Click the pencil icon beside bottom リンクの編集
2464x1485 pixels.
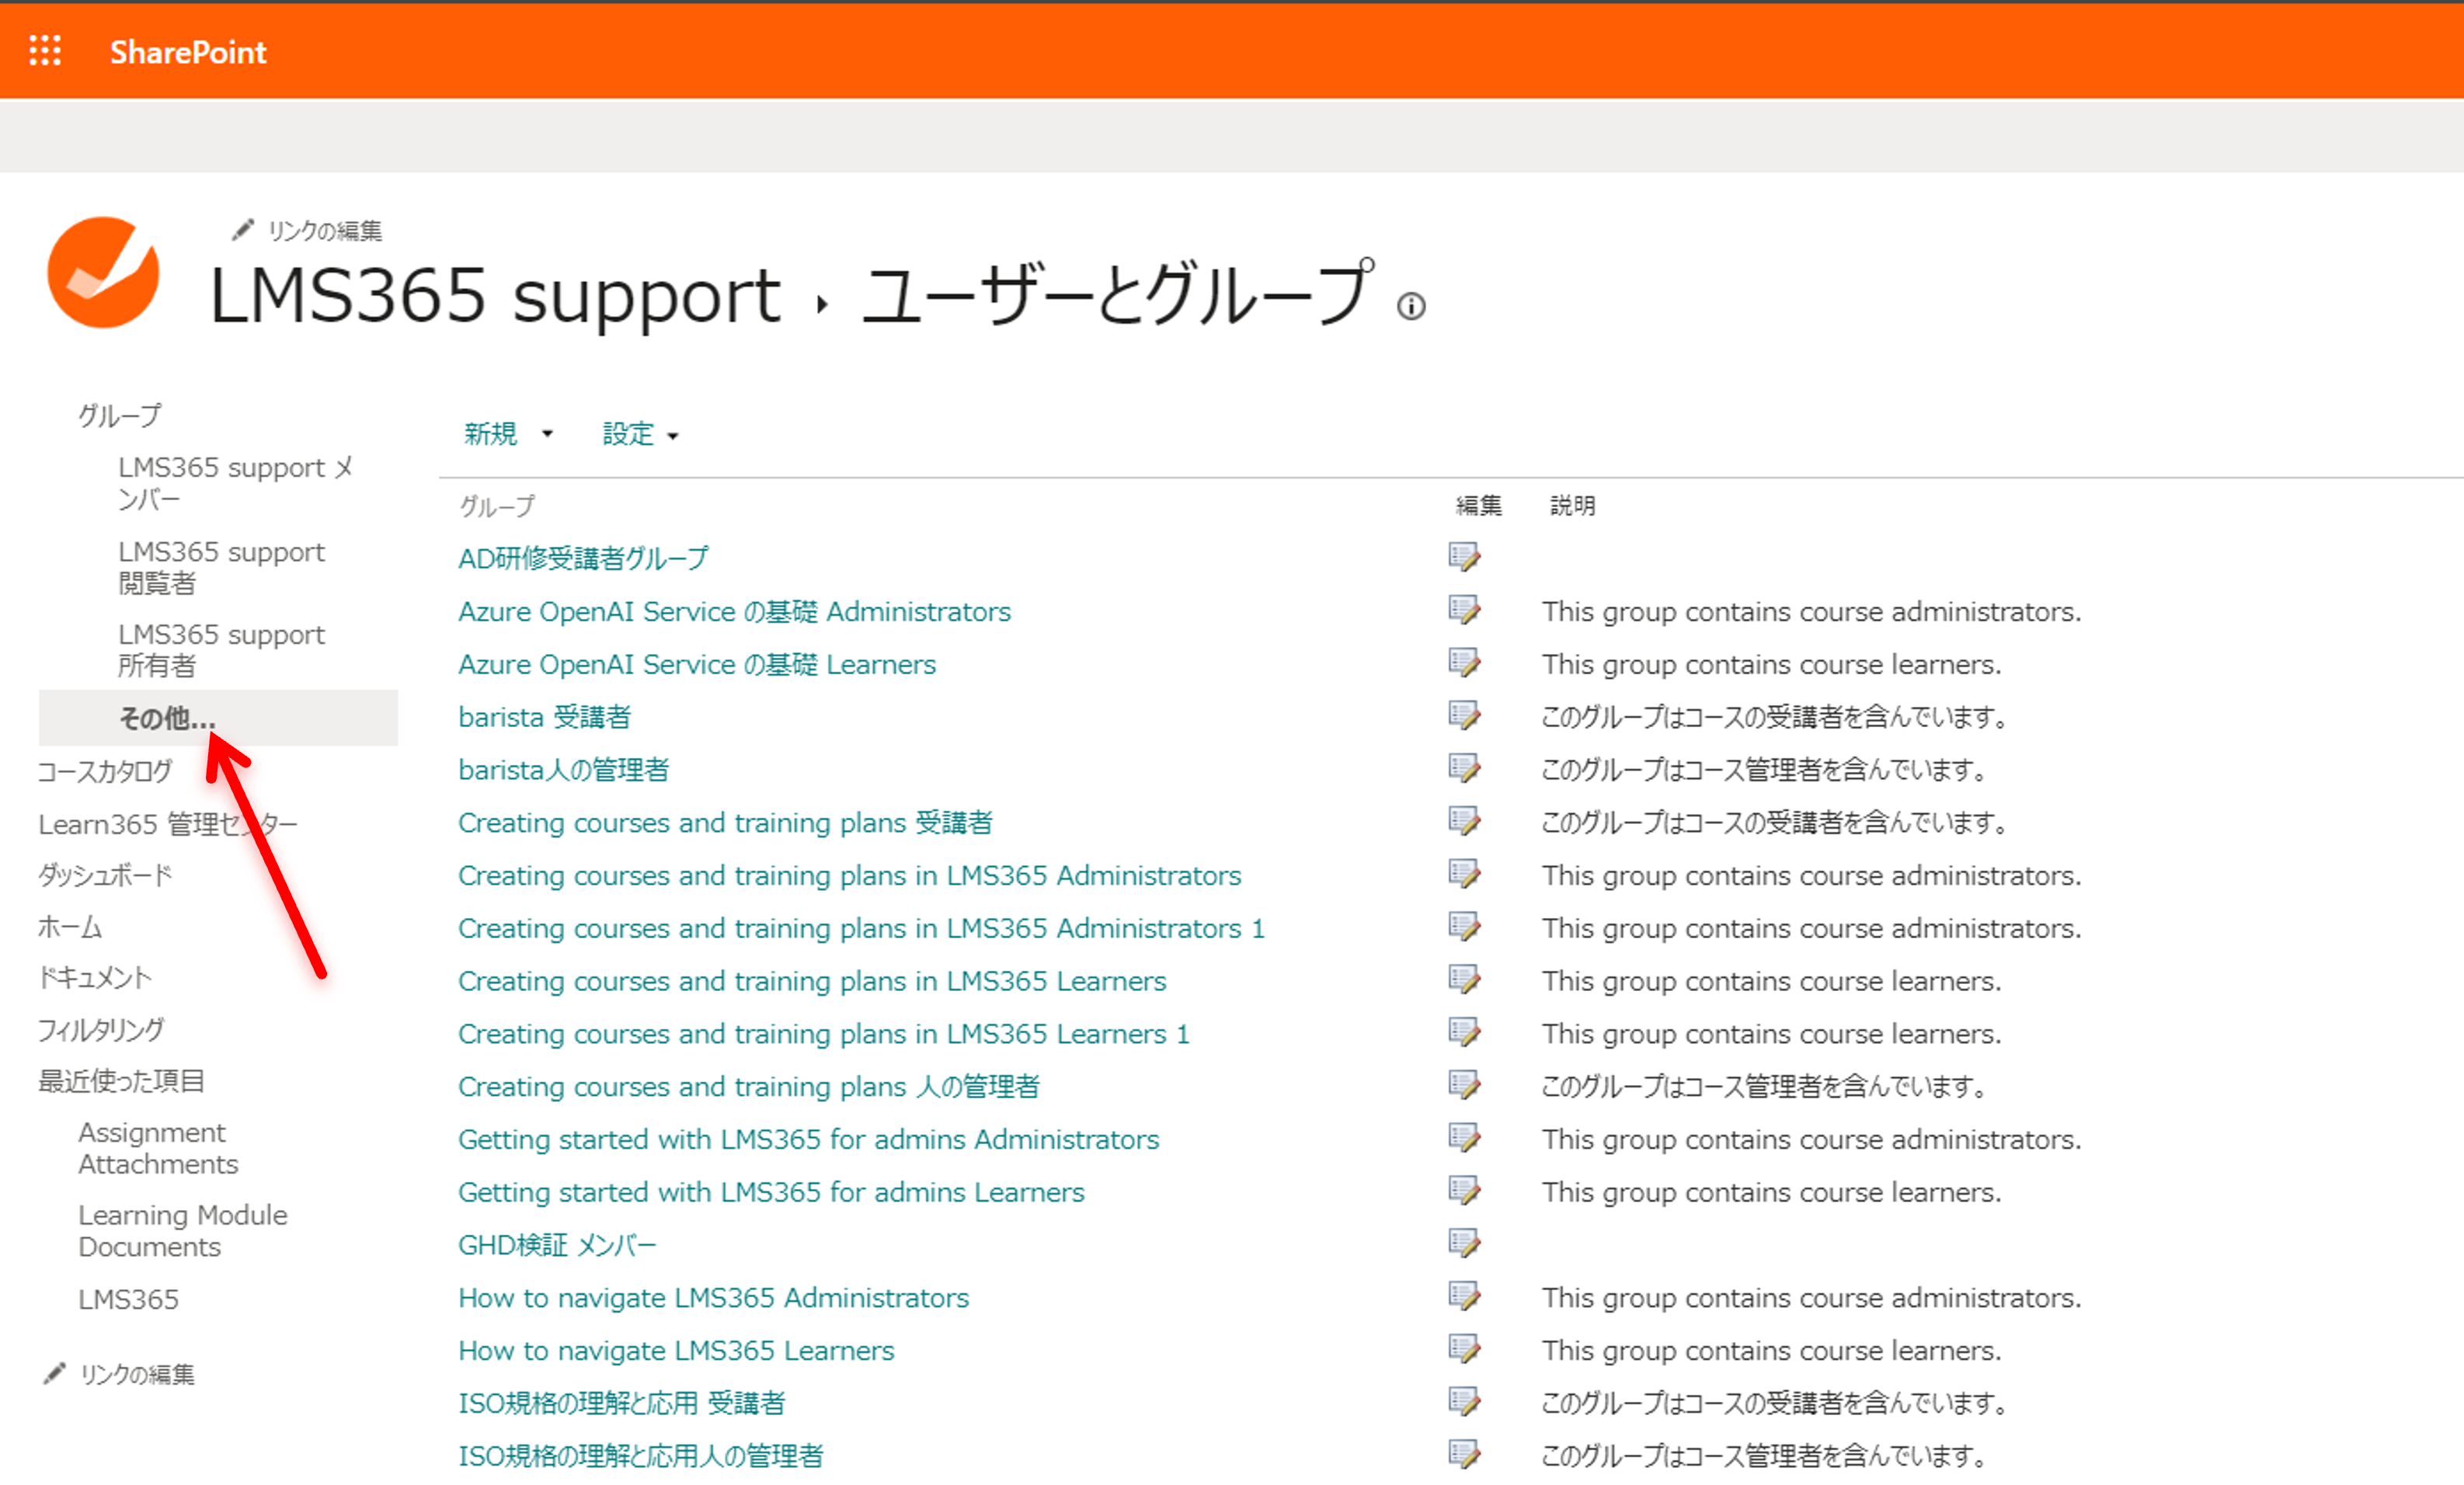[55, 1373]
